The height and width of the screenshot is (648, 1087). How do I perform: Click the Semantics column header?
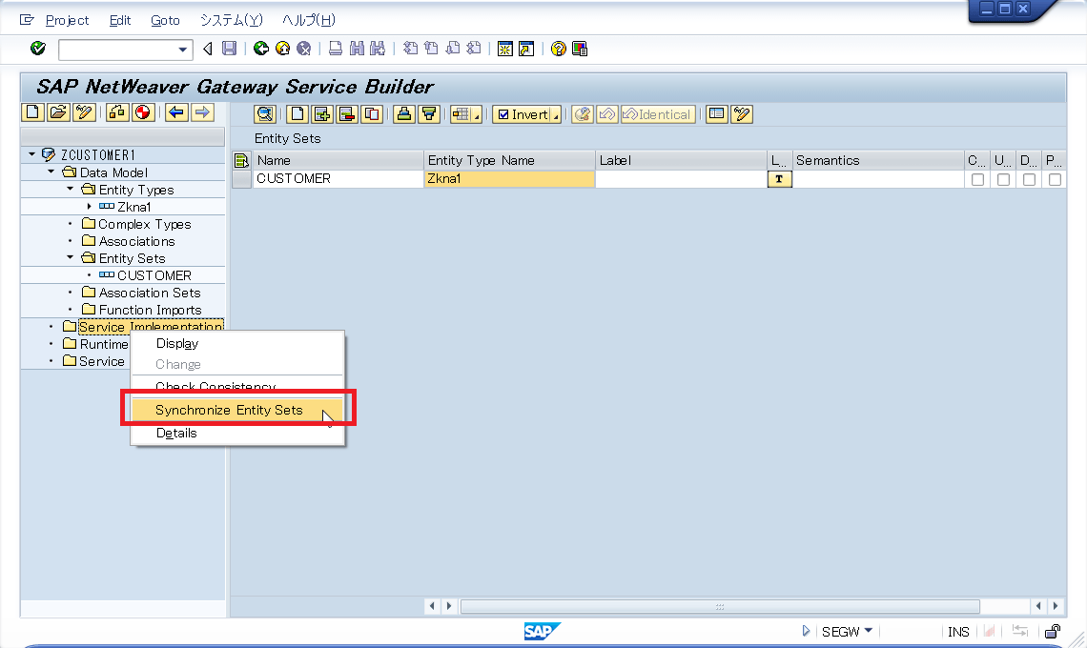pyautogui.click(x=878, y=161)
